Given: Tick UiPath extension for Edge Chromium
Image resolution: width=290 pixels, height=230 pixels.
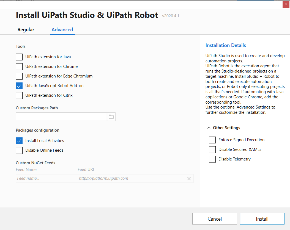Looking at the screenshot, I should point(19,76).
